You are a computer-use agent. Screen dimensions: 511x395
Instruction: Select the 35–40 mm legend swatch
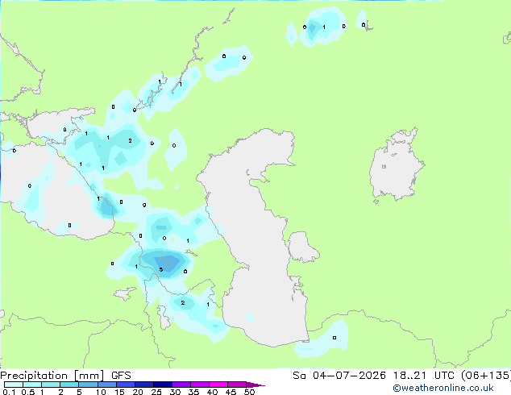(x=200, y=385)
